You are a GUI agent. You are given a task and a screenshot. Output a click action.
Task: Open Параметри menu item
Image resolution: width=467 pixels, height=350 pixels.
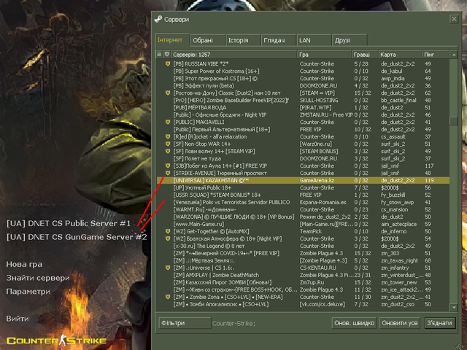[28, 292]
